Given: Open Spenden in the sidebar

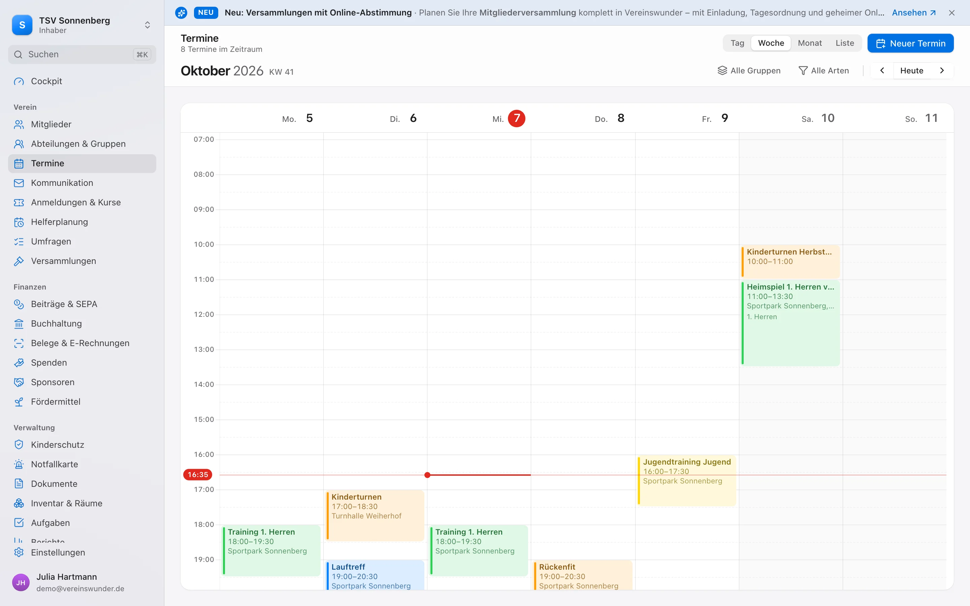Looking at the screenshot, I should coord(82,363).
